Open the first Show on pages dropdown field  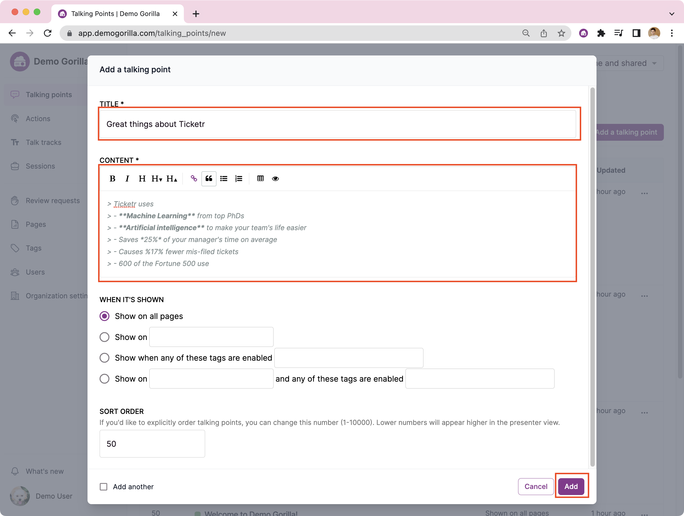(x=211, y=337)
